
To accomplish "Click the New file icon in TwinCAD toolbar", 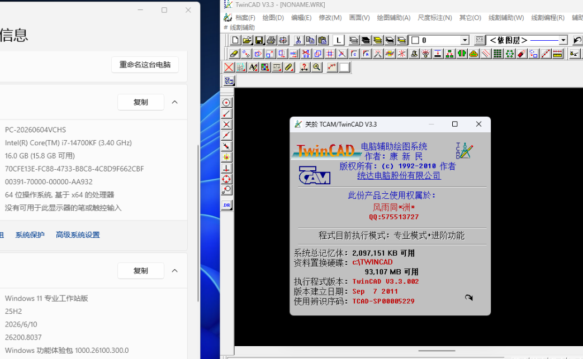I will coord(235,40).
